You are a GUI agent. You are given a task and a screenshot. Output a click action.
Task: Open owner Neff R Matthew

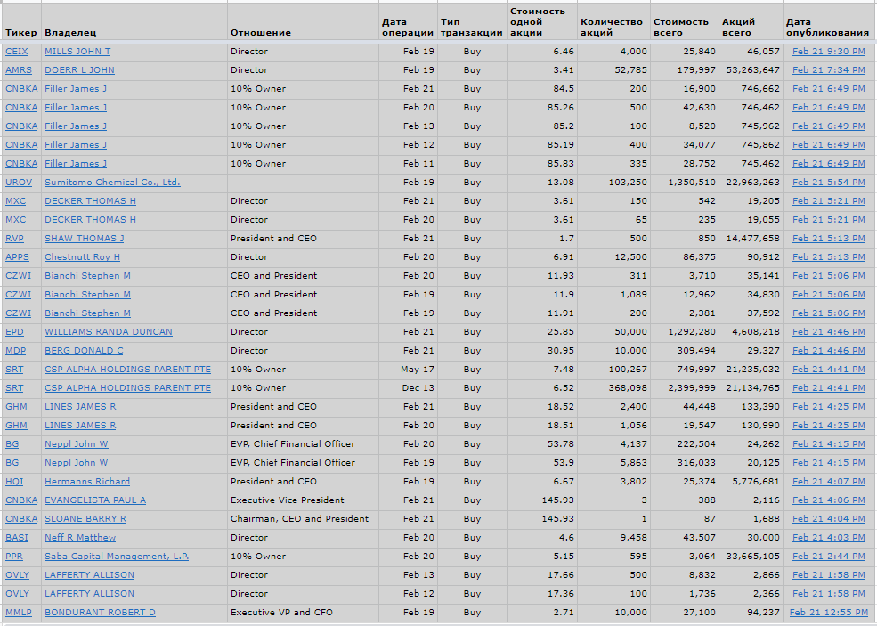(80, 538)
